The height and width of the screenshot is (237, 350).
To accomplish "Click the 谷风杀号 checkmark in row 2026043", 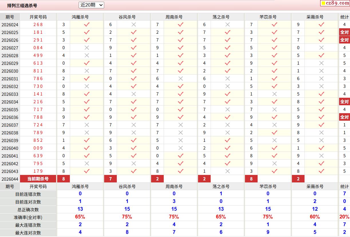I will (x=134, y=171).
